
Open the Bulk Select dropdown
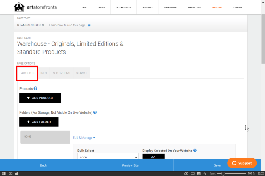[108, 157]
